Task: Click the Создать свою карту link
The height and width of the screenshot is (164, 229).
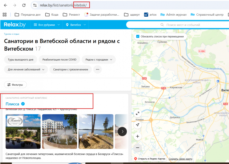Action: (181, 159)
